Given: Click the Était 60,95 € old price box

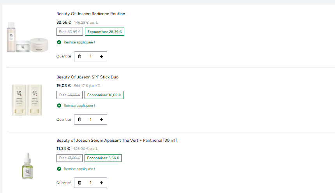Looking at the screenshot, I should click(70, 32).
